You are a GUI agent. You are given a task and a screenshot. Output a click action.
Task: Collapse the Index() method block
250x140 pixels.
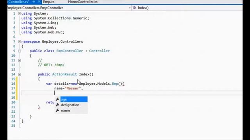[20, 74]
